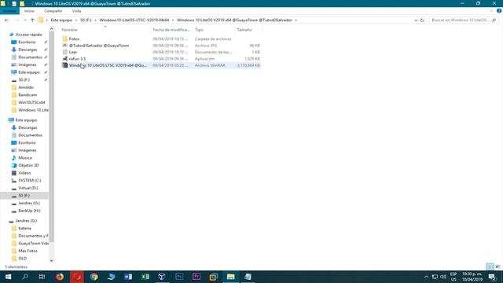The image size is (503, 283).
Task: Expand the ribbon chevron
Action: coord(491,11)
